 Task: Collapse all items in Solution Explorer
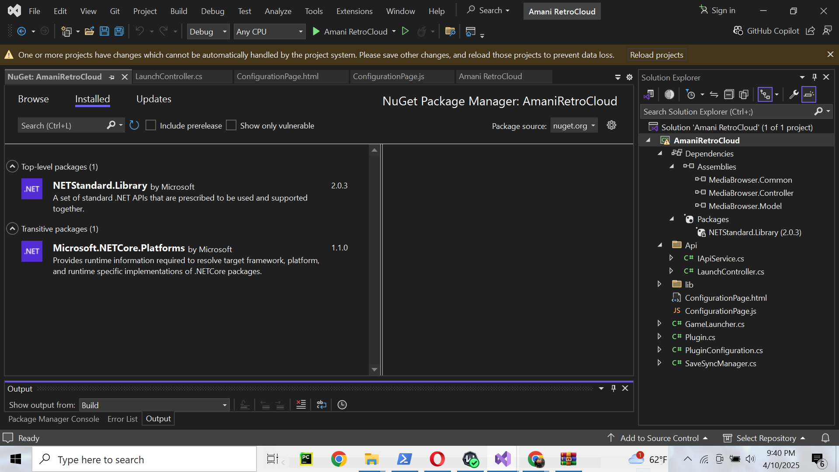coord(729,94)
